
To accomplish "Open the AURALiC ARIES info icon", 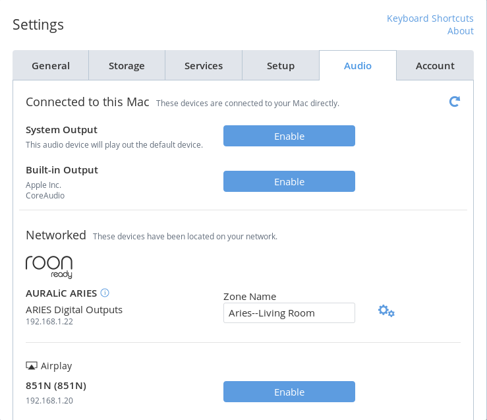I will click(105, 293).
